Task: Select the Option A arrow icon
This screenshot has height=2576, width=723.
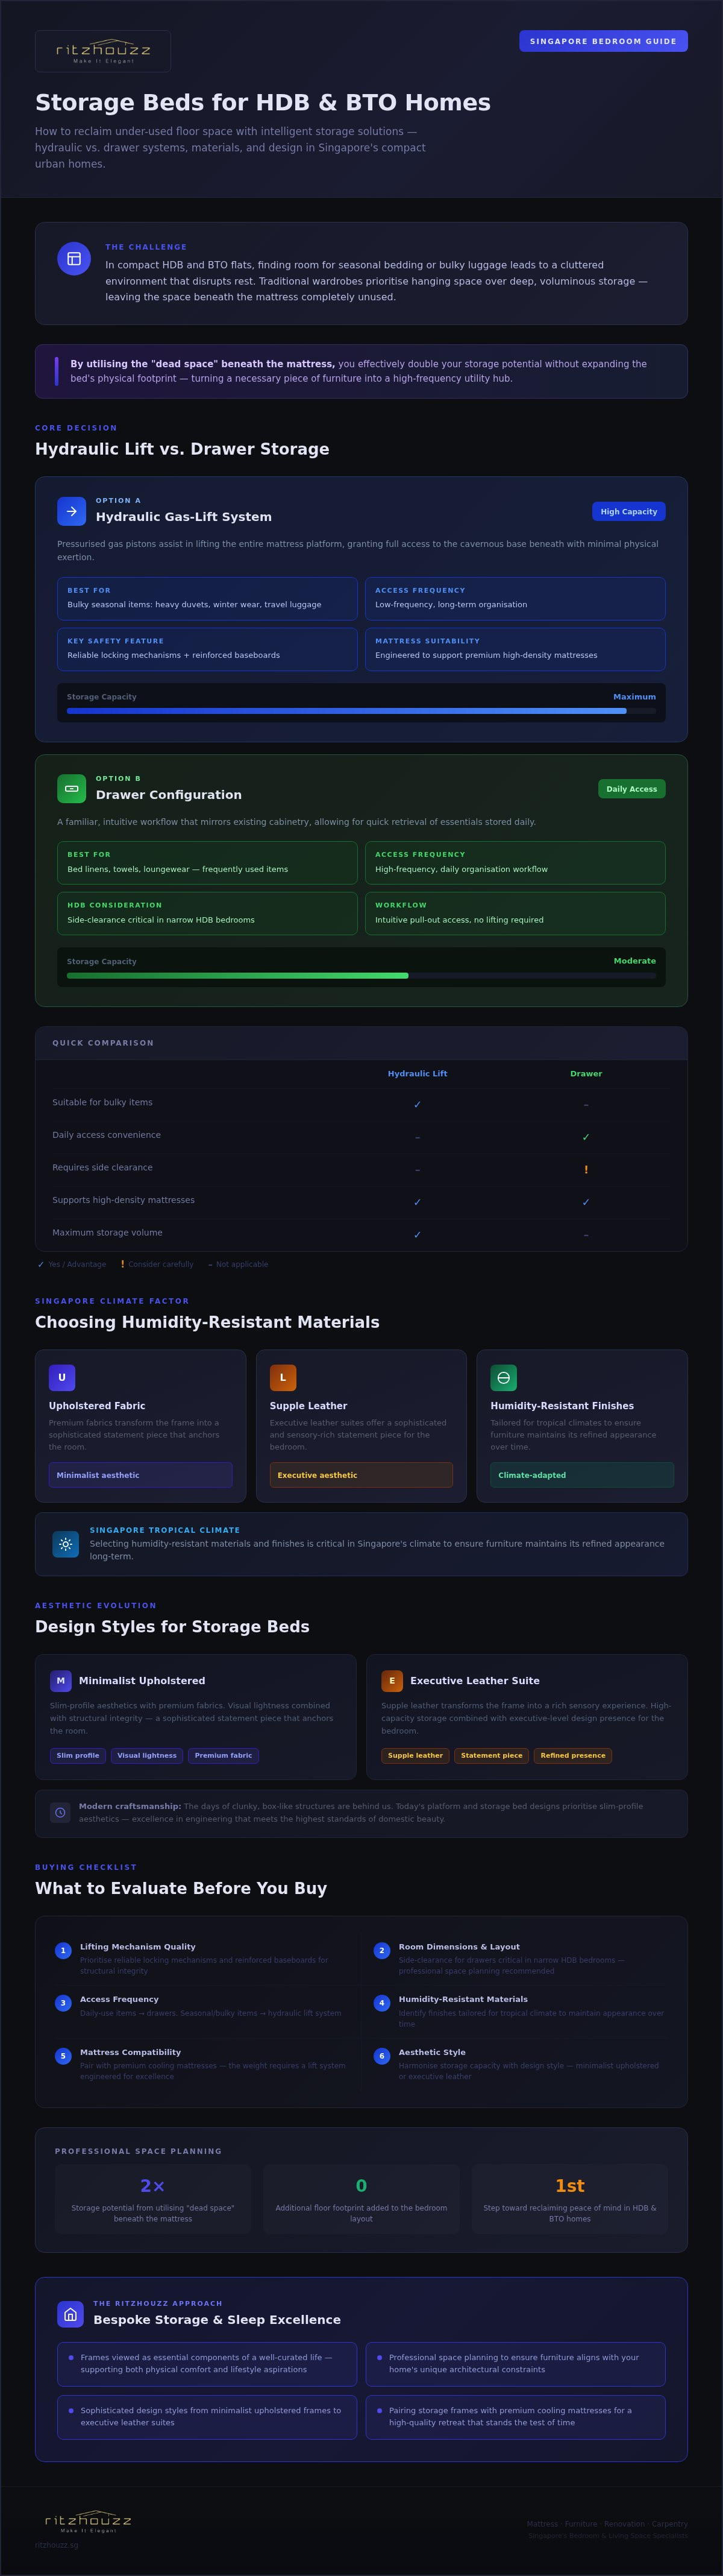Action: click(72, 511)
